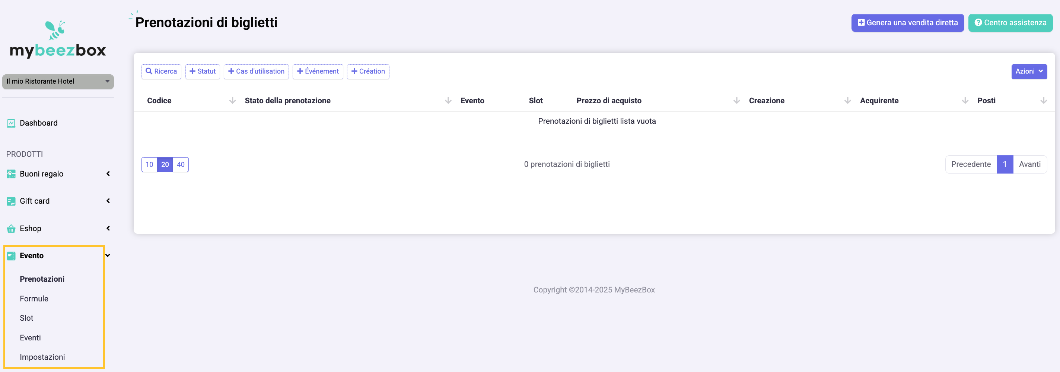Add a Création filter

(368, 71)
